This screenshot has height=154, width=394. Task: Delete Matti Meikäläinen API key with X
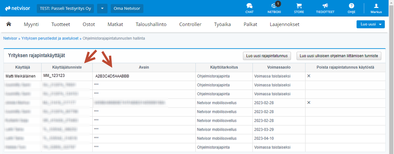(x=309, y=76)
